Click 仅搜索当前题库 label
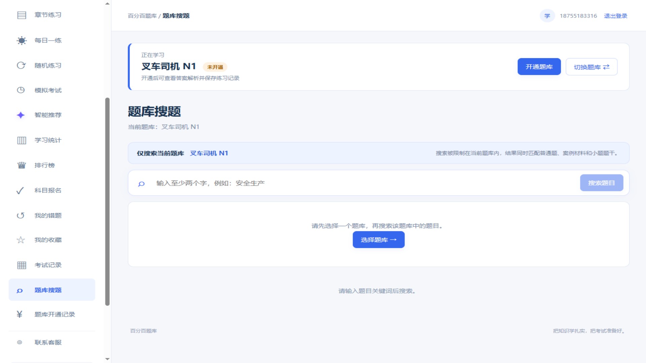 pos(160,153)
